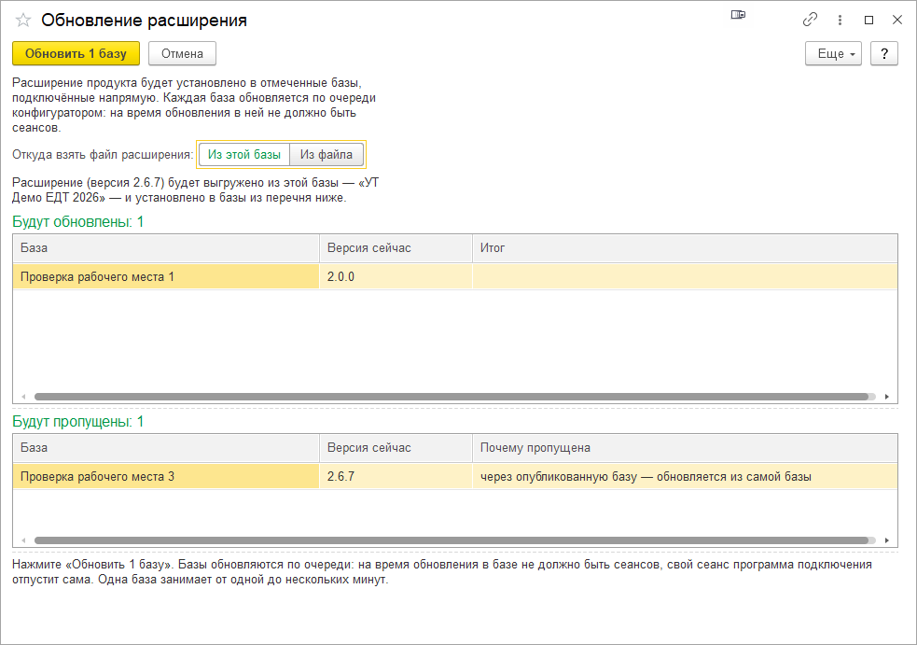
Task: Collapse the Будут обновлены: 1 group
Action: click(x=77, y=222)
